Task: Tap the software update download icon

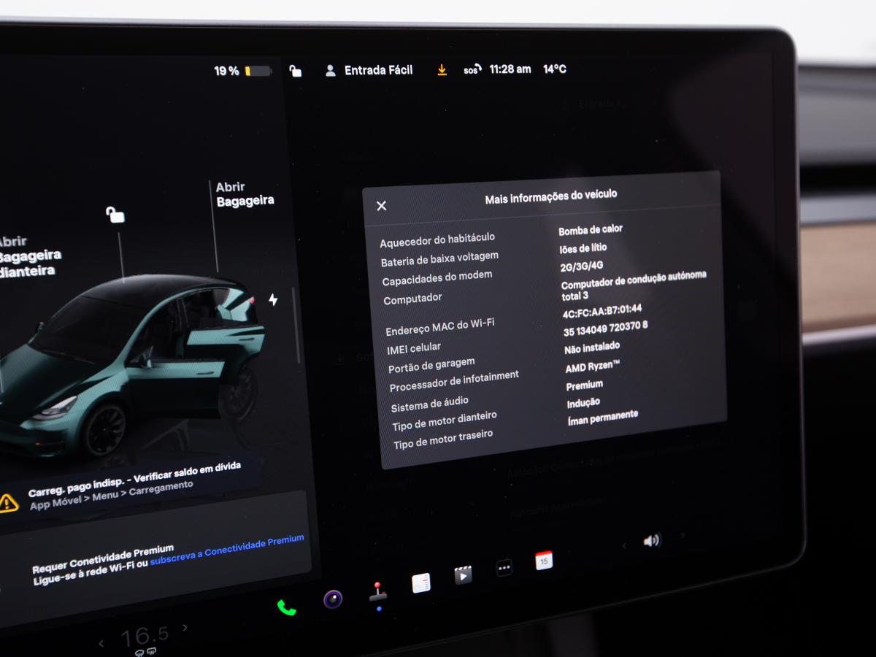Action: coord(442,70)
